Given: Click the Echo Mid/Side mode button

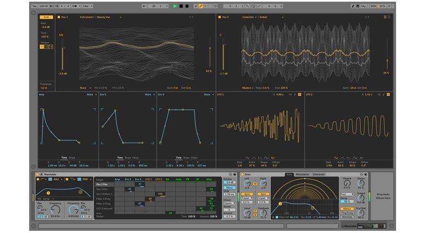Looking at the screenshot, I should [347, 217].
